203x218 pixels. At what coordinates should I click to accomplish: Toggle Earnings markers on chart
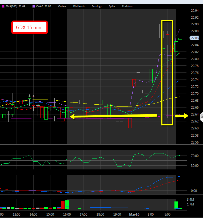(x=97, y=6)
